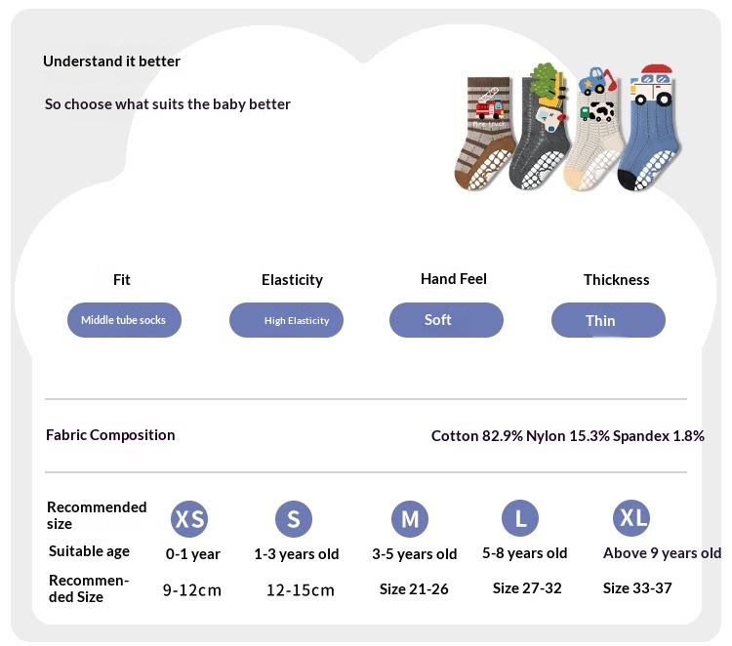Select the Thin thickness pill

click(608, 320)
